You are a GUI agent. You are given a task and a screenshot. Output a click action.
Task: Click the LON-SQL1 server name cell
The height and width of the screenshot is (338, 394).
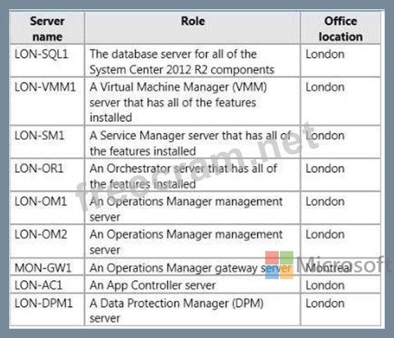47,61
